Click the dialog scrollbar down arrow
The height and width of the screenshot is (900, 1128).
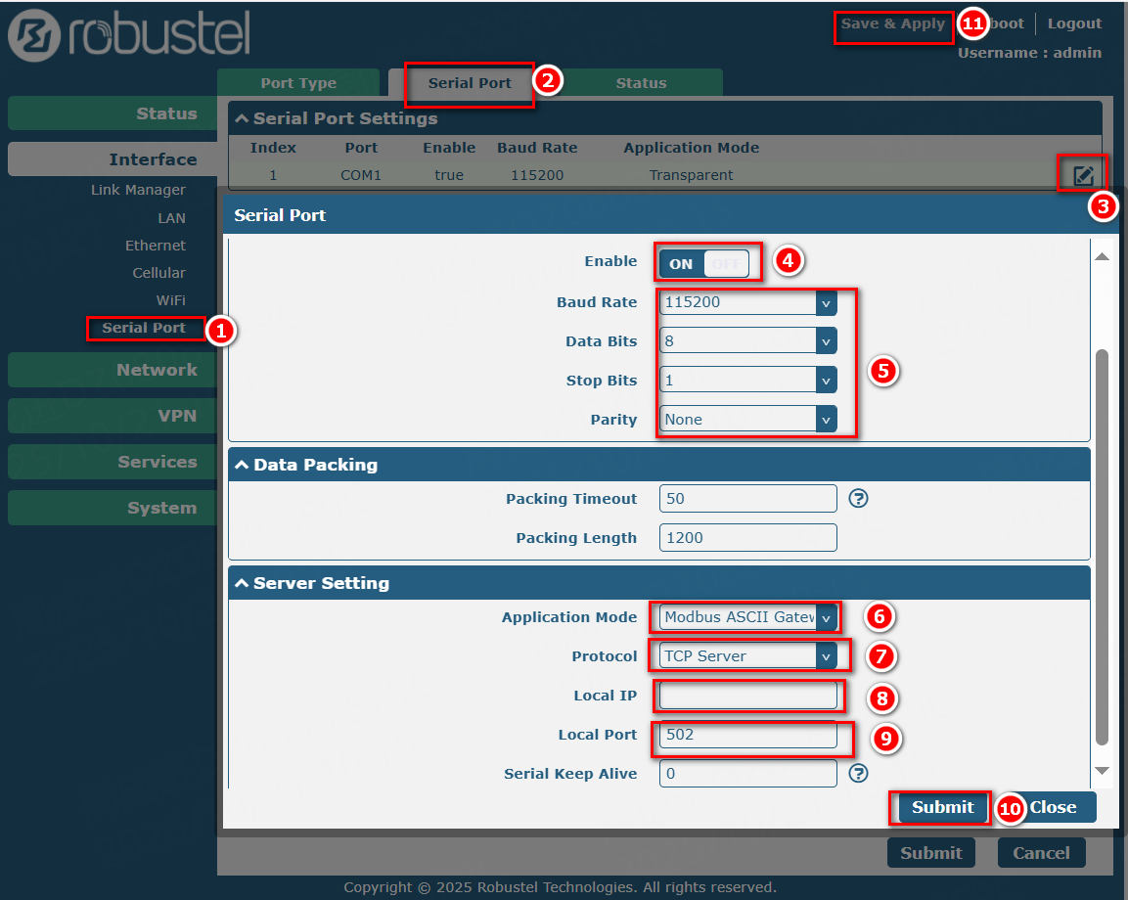(x=1102, y=771)
